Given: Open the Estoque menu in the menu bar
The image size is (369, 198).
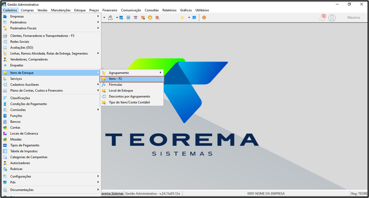Looking at the screenshot, I should coord(80,10).
